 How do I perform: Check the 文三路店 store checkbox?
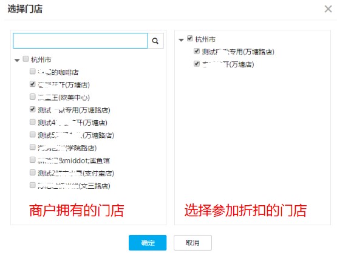pyautogui.click(x=32, y=185)
